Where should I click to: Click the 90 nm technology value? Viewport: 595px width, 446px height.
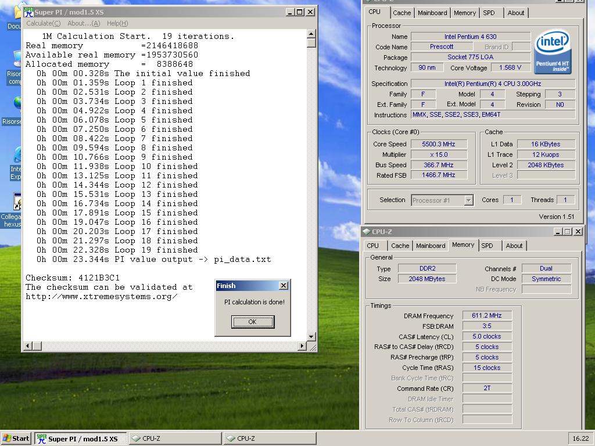coord(427,67)
